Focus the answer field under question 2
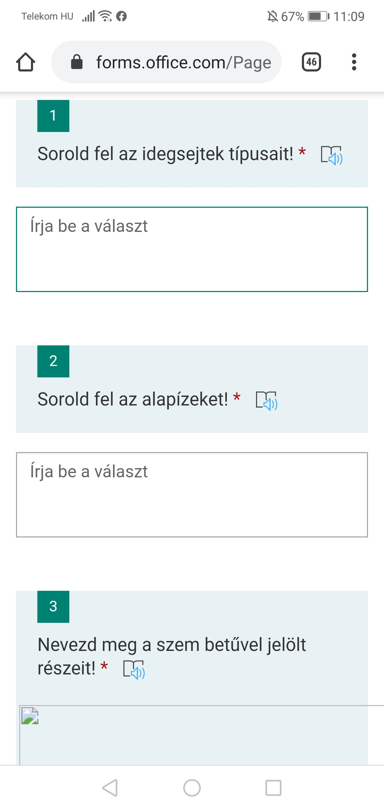Screen dimensions: 384x811 [192, 494]
